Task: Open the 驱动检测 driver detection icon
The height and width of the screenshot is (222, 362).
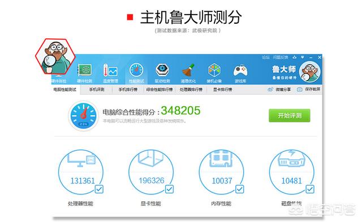Action: pos(162,70)
